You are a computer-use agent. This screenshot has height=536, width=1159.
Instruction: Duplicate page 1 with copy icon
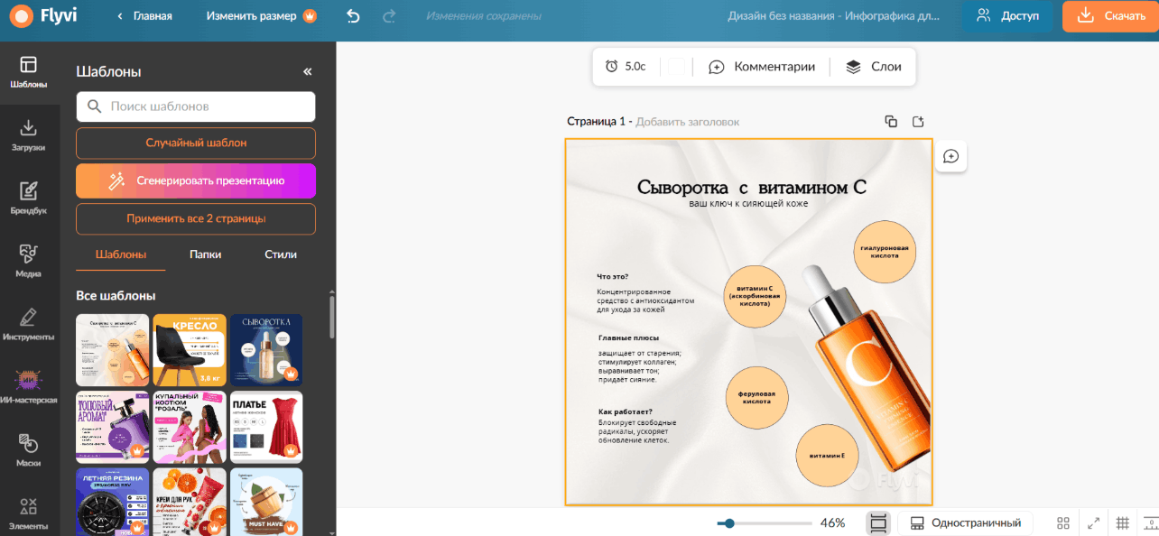(891, 122)
